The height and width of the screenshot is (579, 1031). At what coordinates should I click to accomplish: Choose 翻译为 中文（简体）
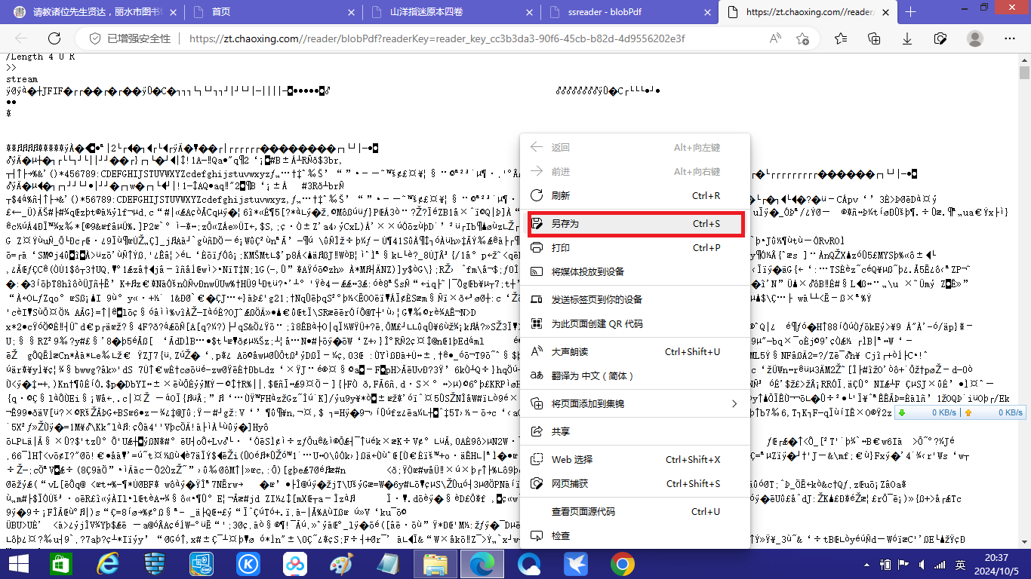click(635, 375)
